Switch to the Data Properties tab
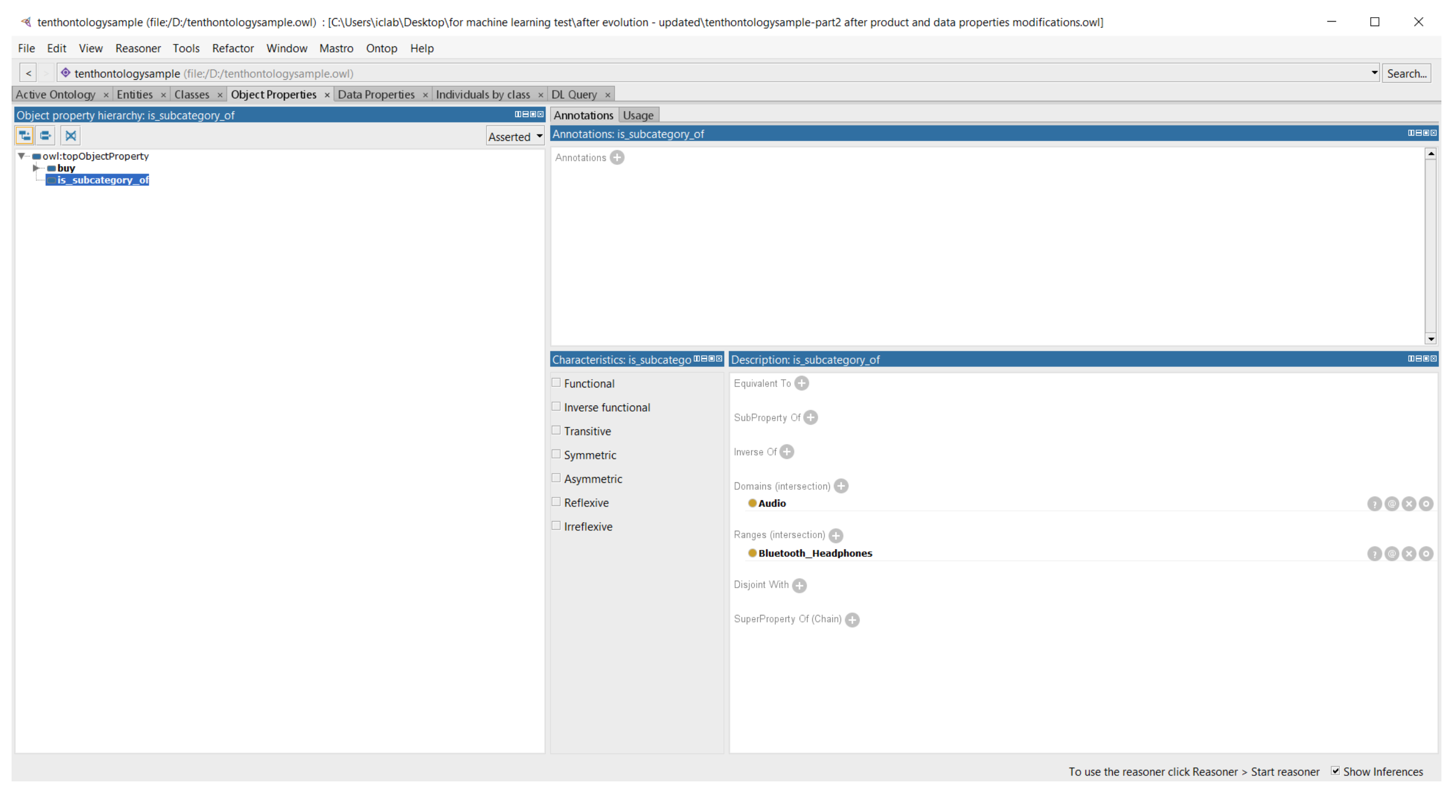 pos(376,94)
